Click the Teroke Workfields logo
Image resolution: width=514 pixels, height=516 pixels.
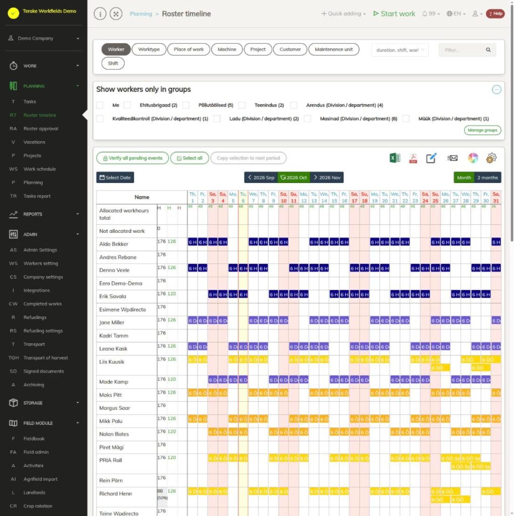pyautogui.click(x=14, y=13)
